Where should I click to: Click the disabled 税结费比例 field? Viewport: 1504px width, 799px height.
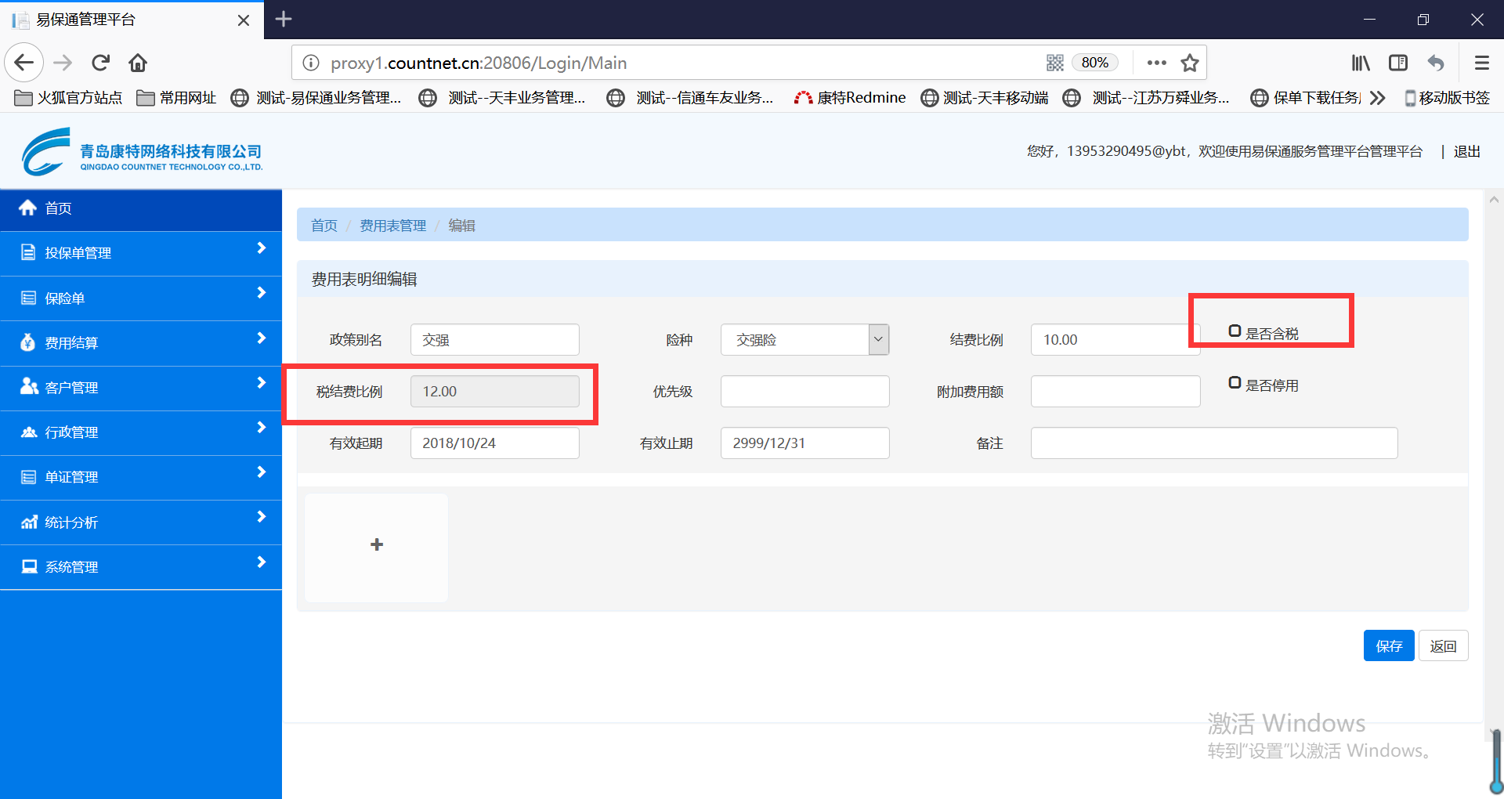495,392
